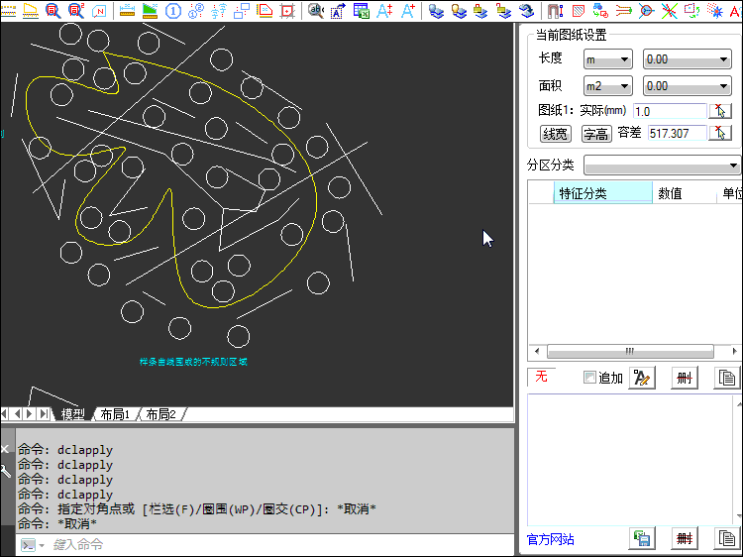Click the pick button beside 实际(mm) field

(x=720, y=111)
